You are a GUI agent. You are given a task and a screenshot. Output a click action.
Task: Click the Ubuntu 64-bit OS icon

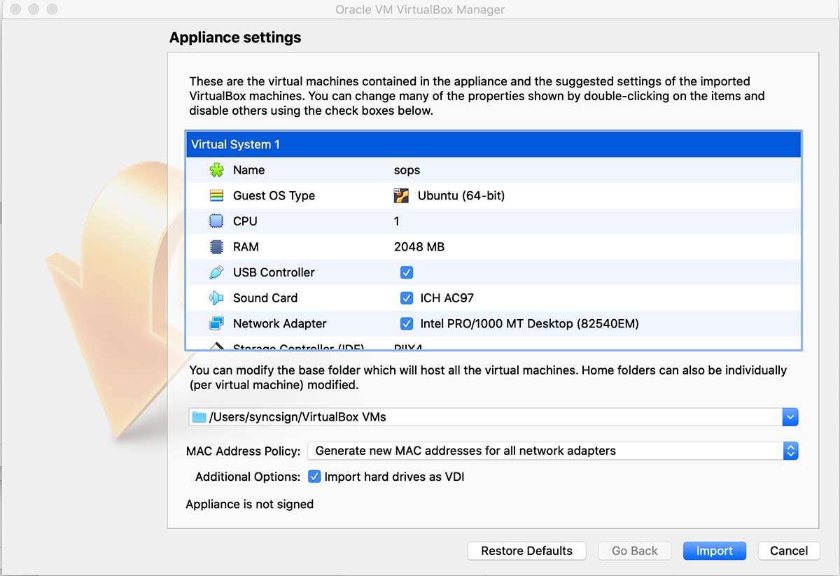(401, 196)
